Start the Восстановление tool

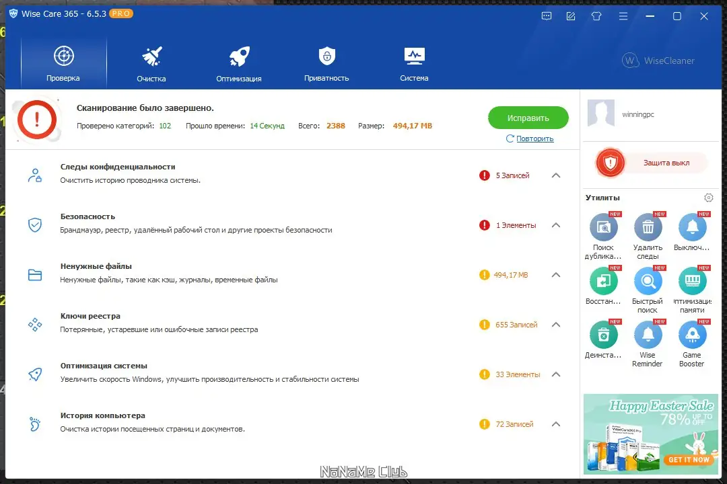point(603,282)
